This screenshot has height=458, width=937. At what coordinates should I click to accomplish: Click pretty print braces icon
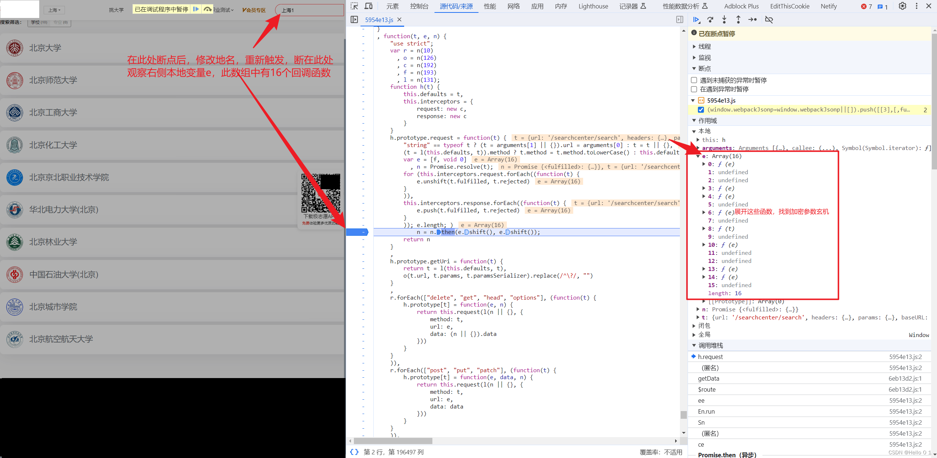point(354,452)
